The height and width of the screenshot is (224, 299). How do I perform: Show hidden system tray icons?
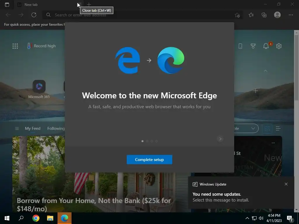[247, 218]
